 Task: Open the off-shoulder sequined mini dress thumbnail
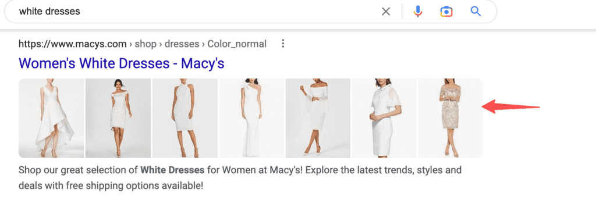point(118,118)
